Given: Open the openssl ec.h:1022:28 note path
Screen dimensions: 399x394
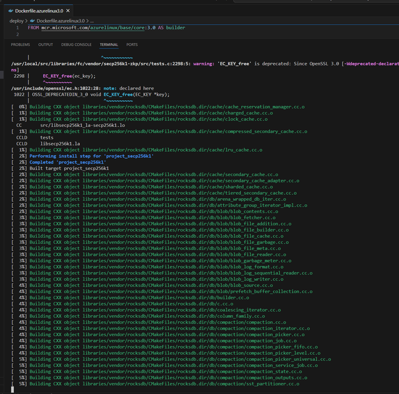Looking at the screenshot, I should point(56,88).
